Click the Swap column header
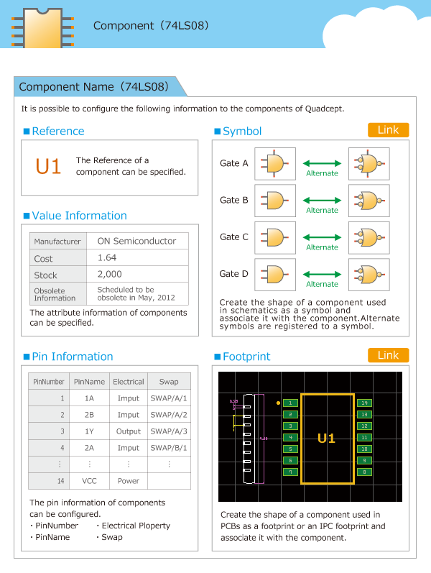The width and height of the screenshot is (431, 573). pyautogui.click(x=169, y=382)
